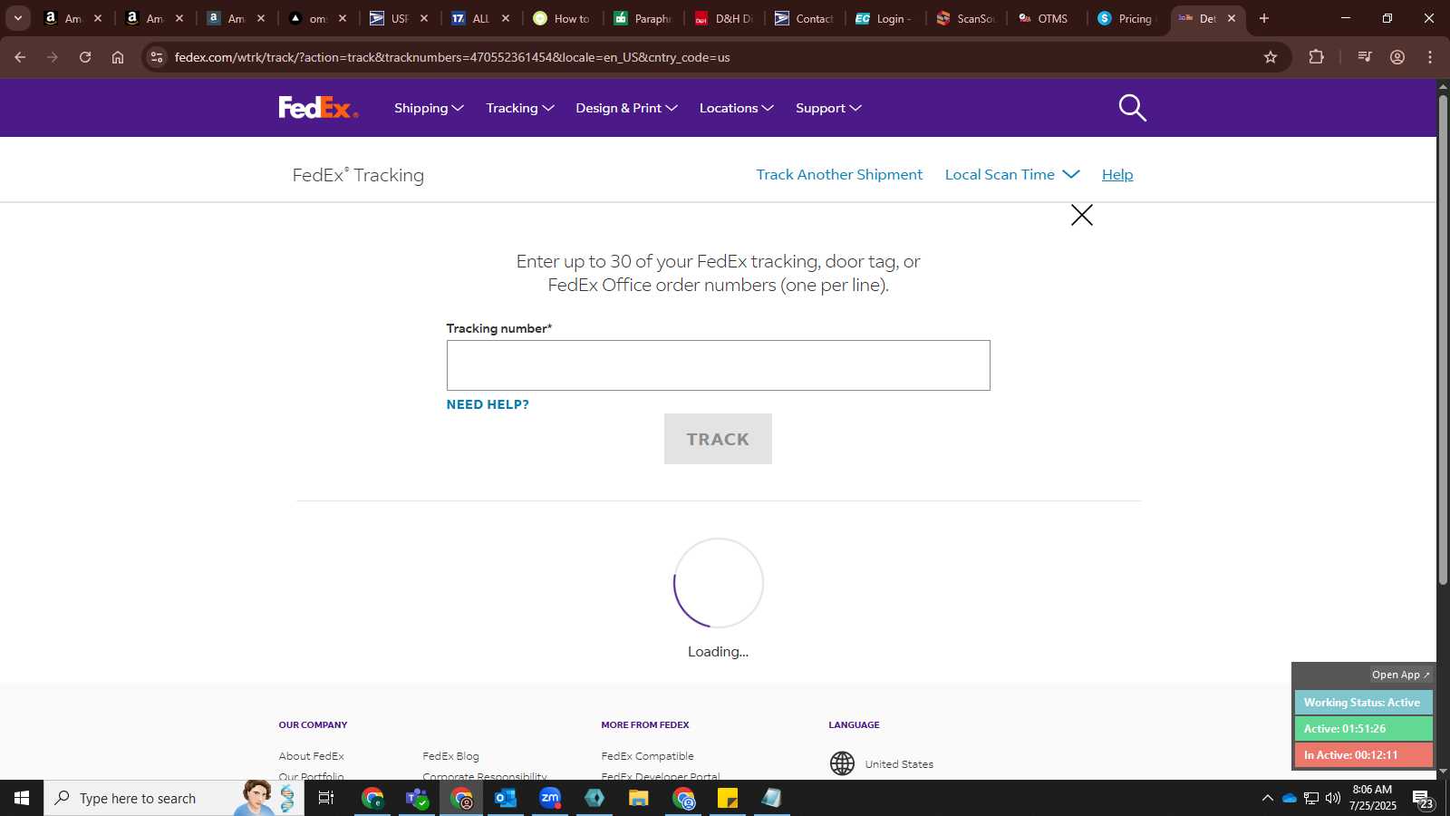Expand the Shipping menu
1450x816 pixels.
[x=429, y=108]
